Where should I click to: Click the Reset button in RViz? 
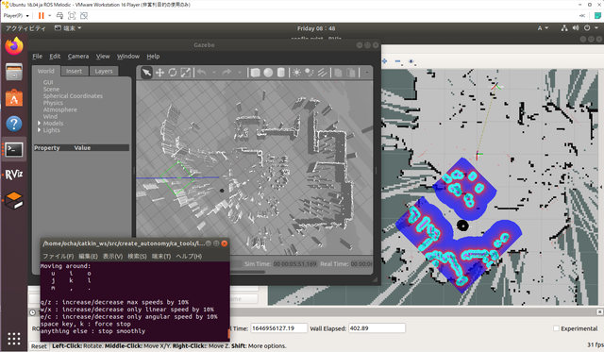point(39,346)
